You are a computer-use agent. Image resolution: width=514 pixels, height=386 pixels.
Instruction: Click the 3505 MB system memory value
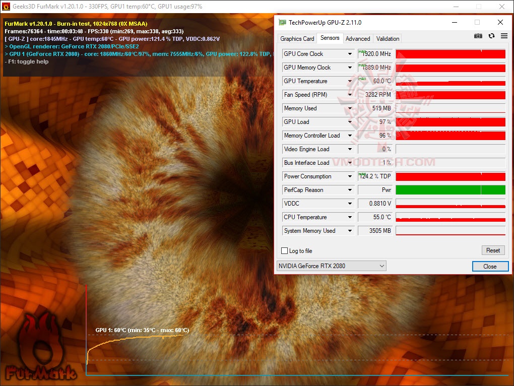click(375, 231)
